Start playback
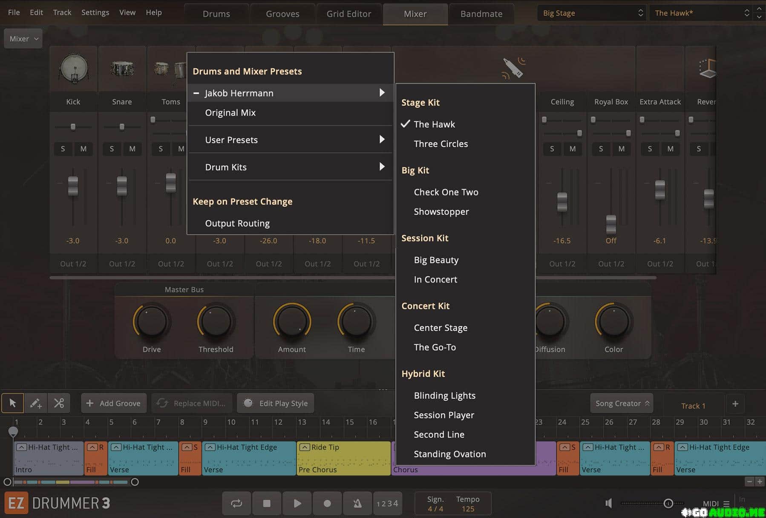The image size is (766, 518). coord(297,504)
